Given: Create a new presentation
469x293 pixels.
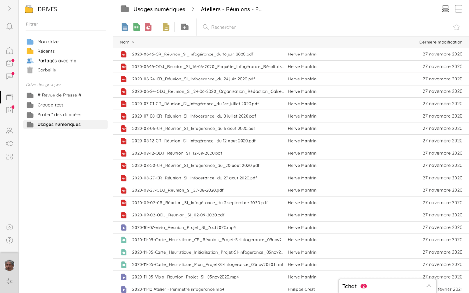Looking at the screenshot, I should (148, 27).
